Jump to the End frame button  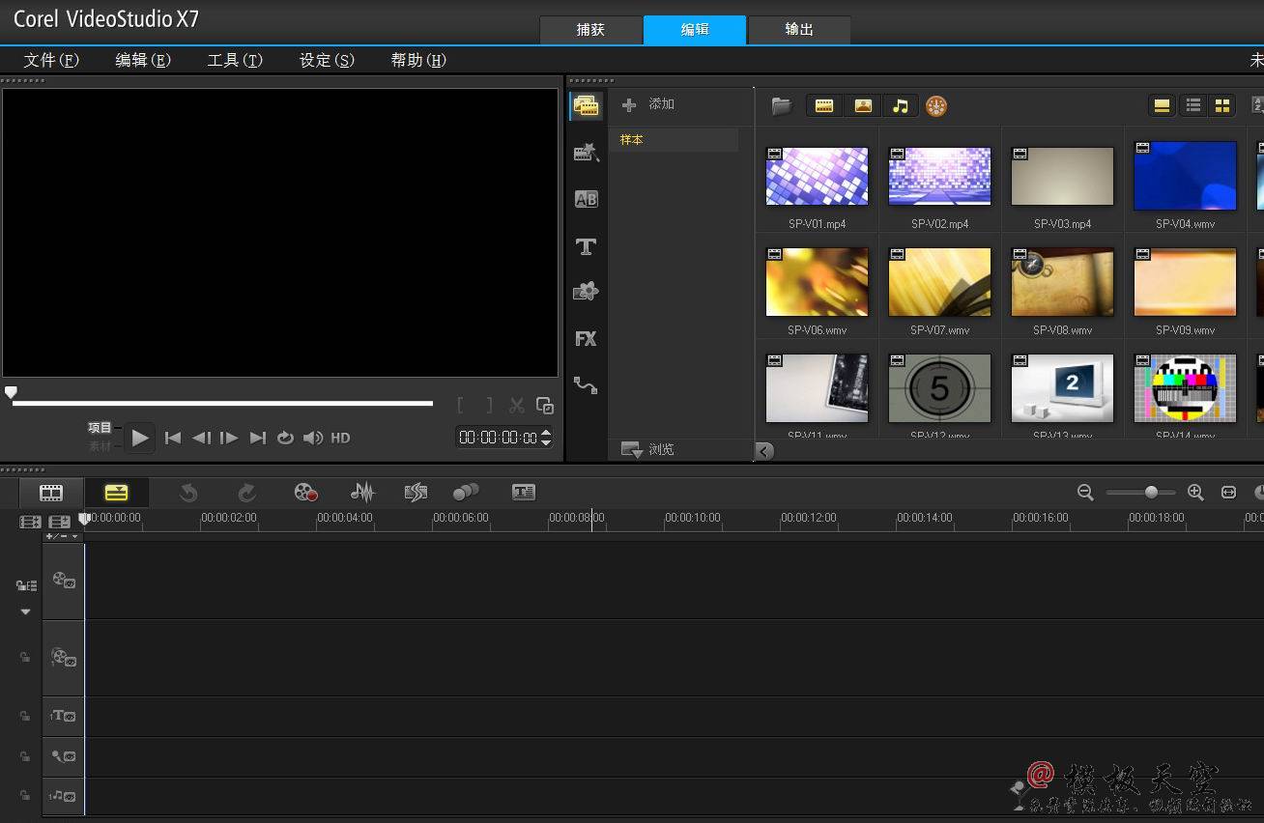[257, 438]
